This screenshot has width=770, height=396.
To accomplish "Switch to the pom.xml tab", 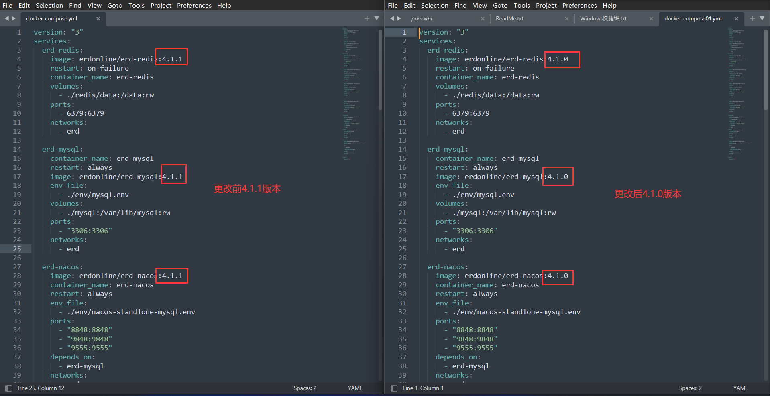I will click(422, 18).
